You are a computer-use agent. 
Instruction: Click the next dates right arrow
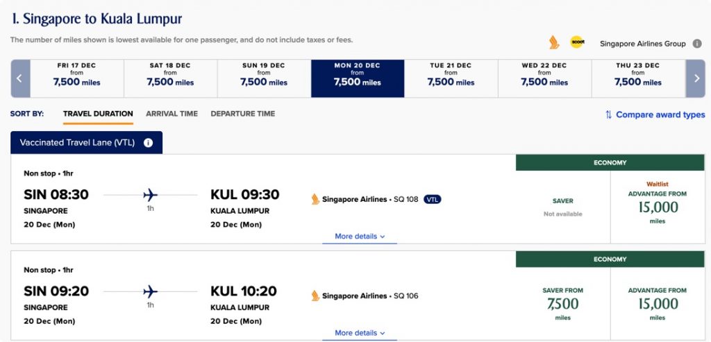click(696, 78)
